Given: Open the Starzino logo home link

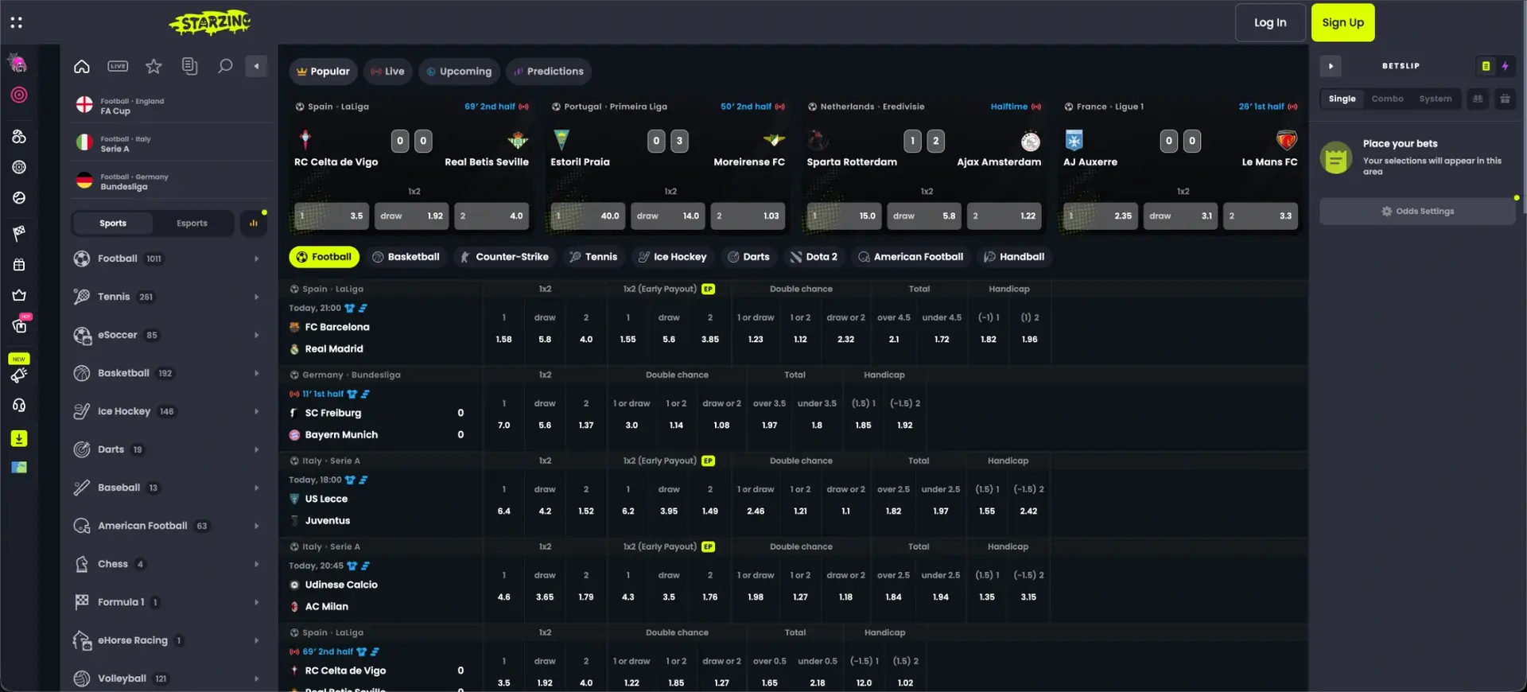Looking at the screenshot, I should point(210,22).
